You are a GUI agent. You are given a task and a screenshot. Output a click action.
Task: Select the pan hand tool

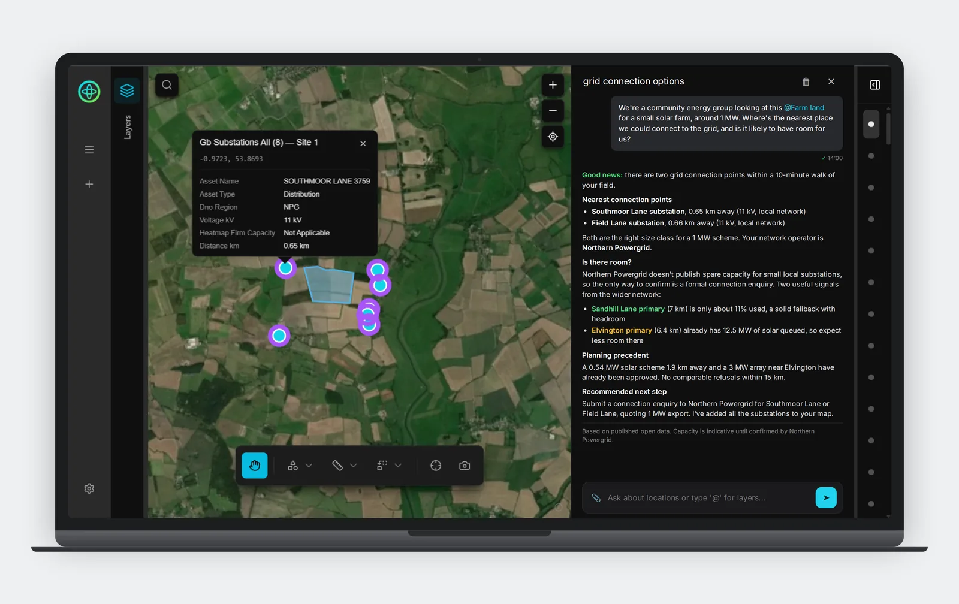click(x=255, y=466)
